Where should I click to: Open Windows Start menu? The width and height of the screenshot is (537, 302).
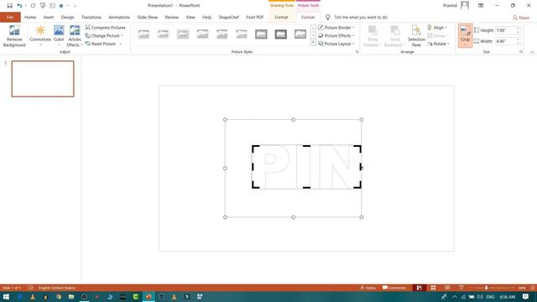point(6,296)
